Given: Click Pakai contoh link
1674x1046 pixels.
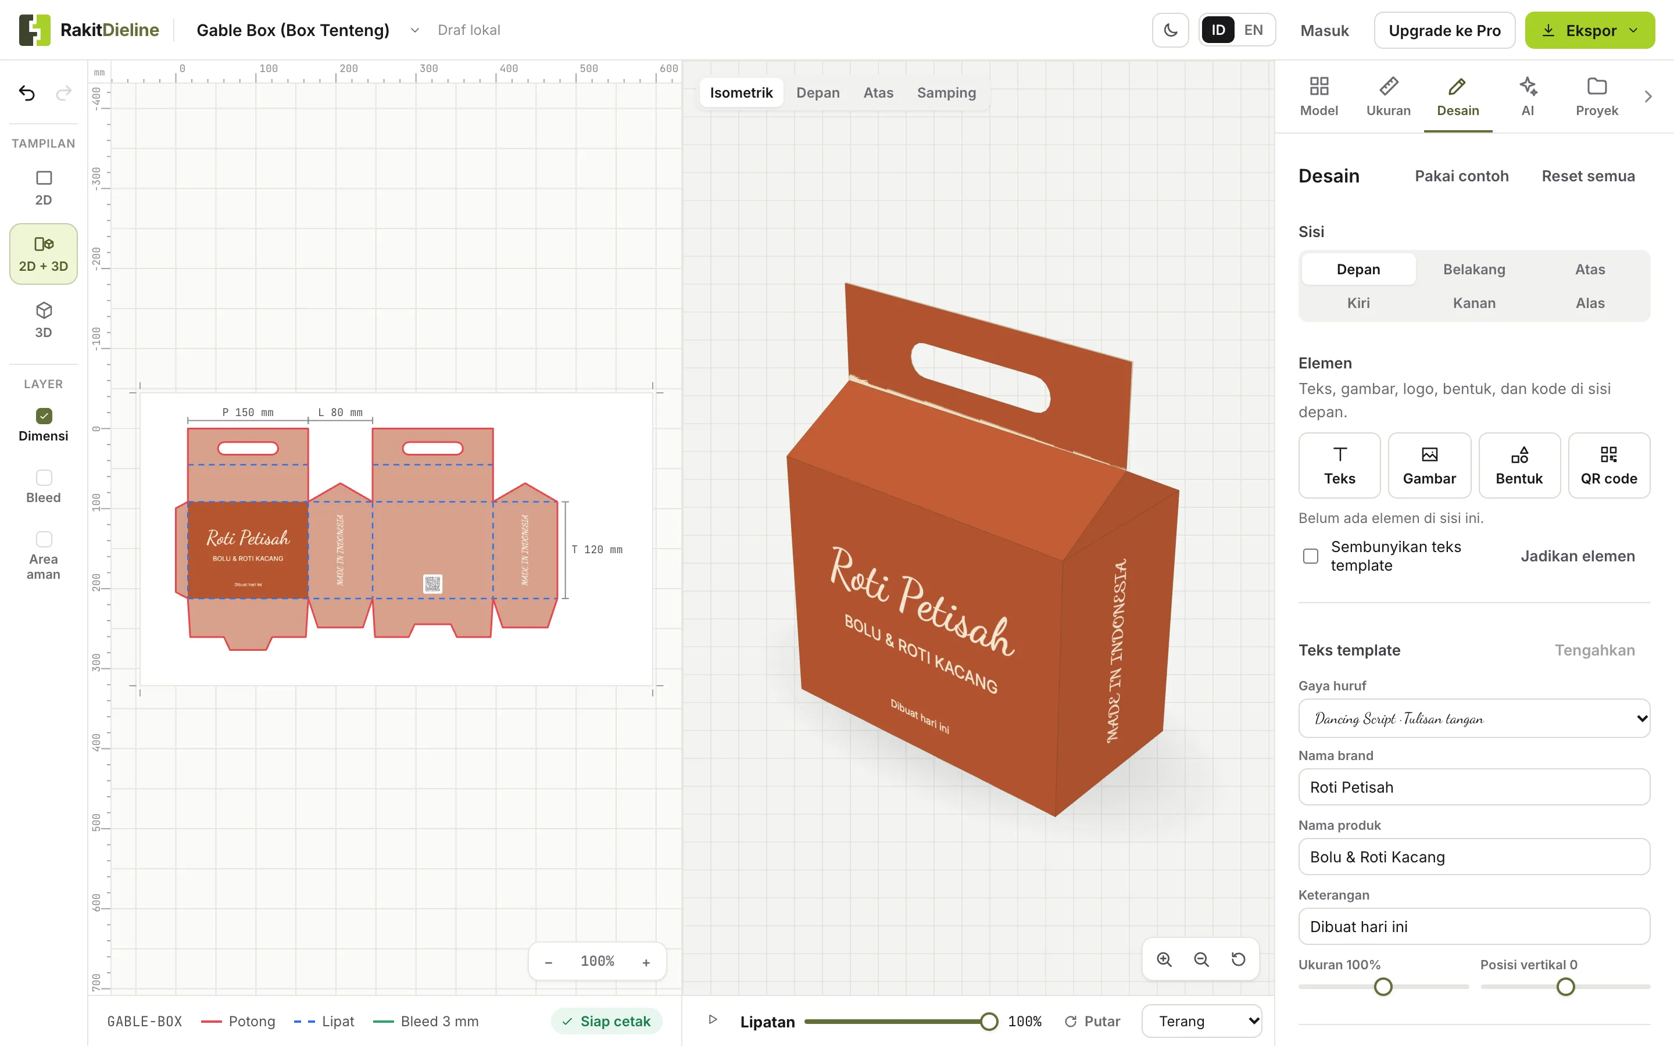Looking at the screenshot, I should tap(1461, 177).
